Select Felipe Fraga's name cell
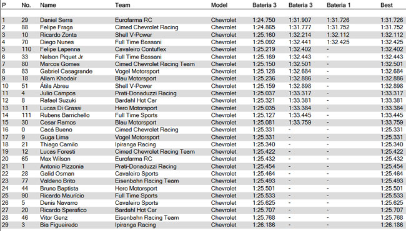The image size is (406, 231). point(56,27)
